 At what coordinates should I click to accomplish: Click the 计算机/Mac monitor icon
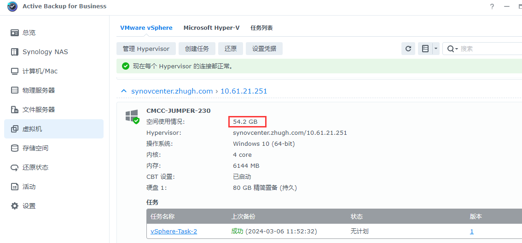[x=15, y=71]
